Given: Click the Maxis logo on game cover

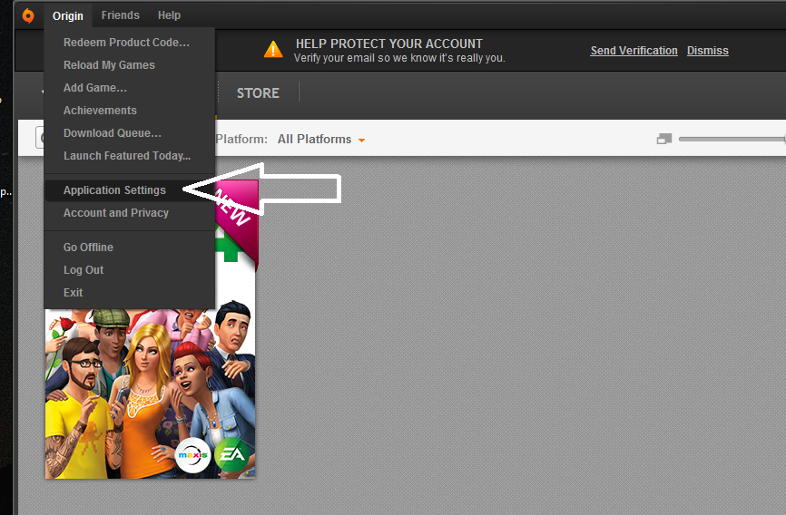Looking at the screenshot, I should [192, 455].
